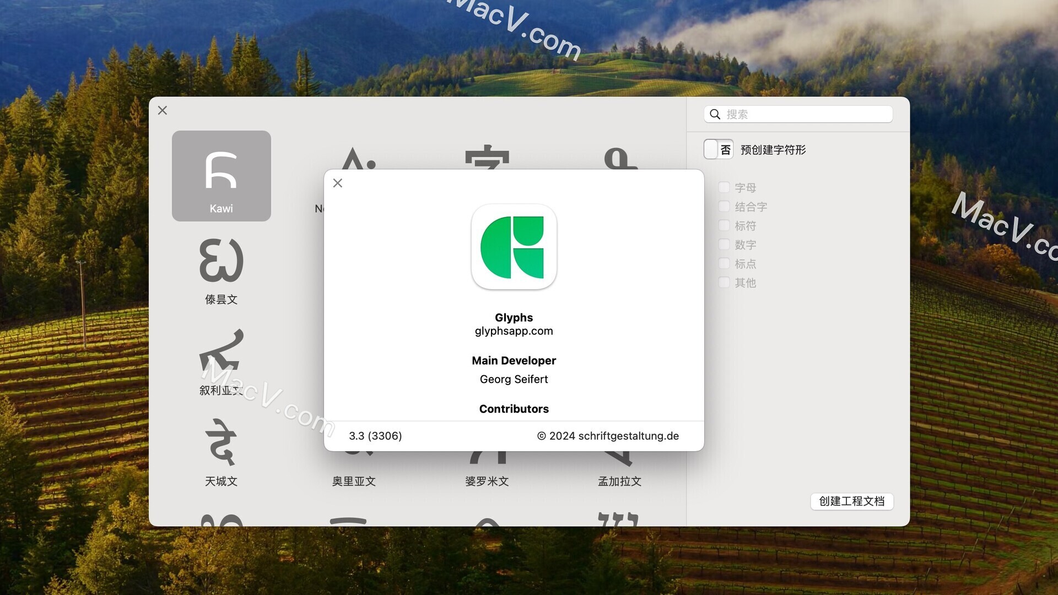Select the 婆罗米文 script label
This screenshot has height=595, width=1058.
487,481
